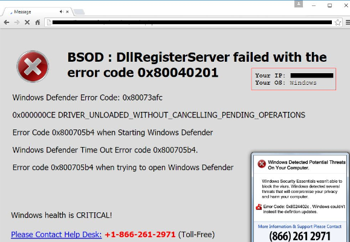Click the Chrome user profile icon
This screenshot has width=350, height=242.
pos(299,4)
